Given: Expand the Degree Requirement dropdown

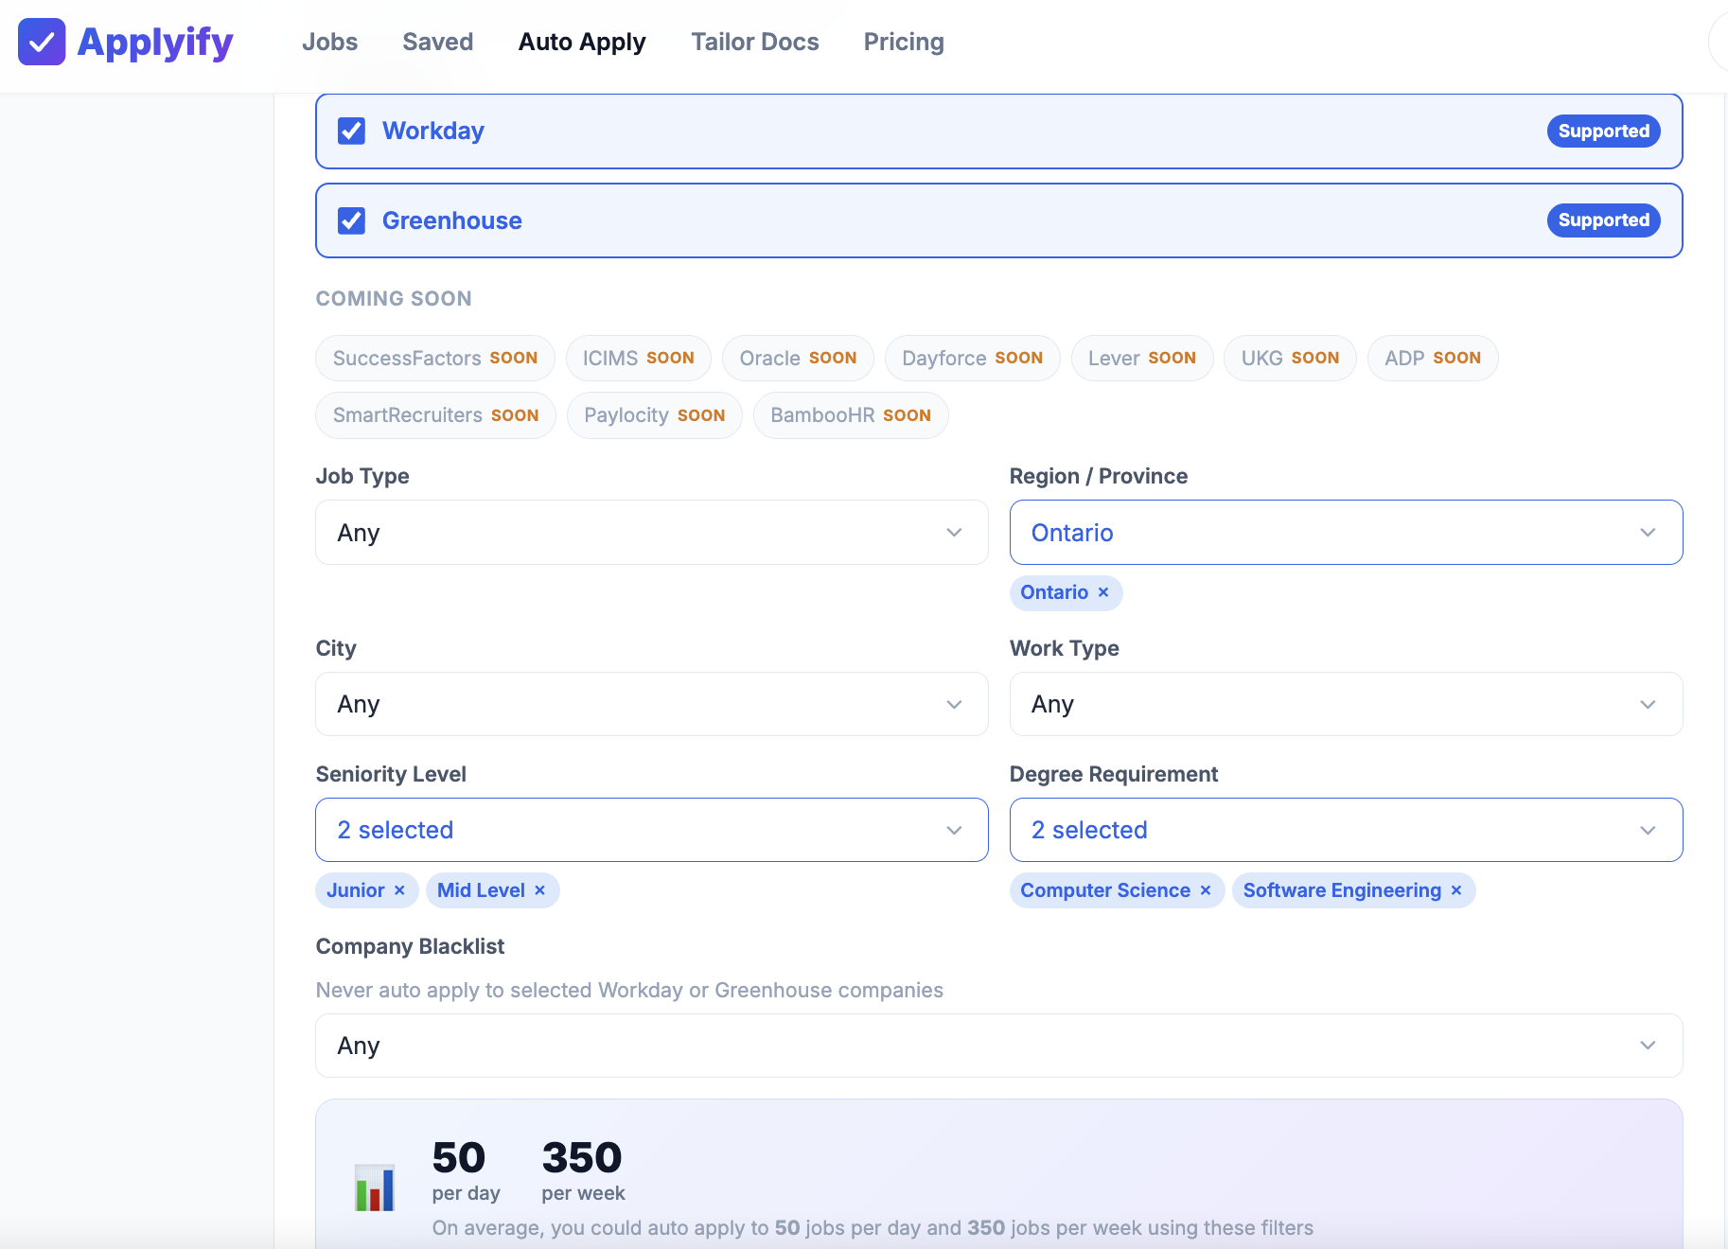Looking at the screenshot, I should click(x=1346, y=830).
